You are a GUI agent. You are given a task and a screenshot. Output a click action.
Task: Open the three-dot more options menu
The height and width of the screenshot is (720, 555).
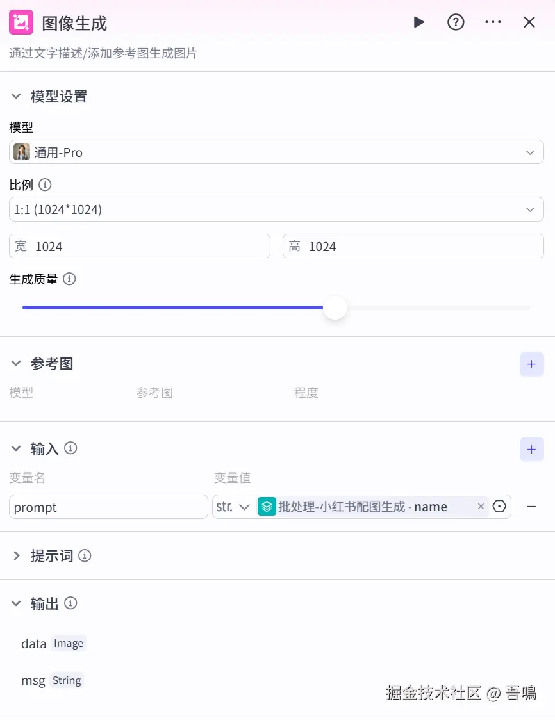tap(493, 22)
